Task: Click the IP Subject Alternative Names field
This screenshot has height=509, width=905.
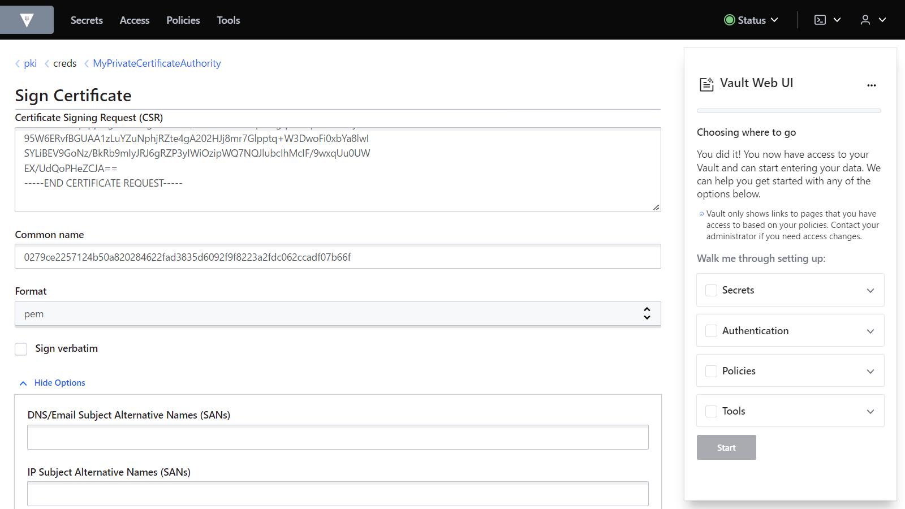Action: (338, 494)
